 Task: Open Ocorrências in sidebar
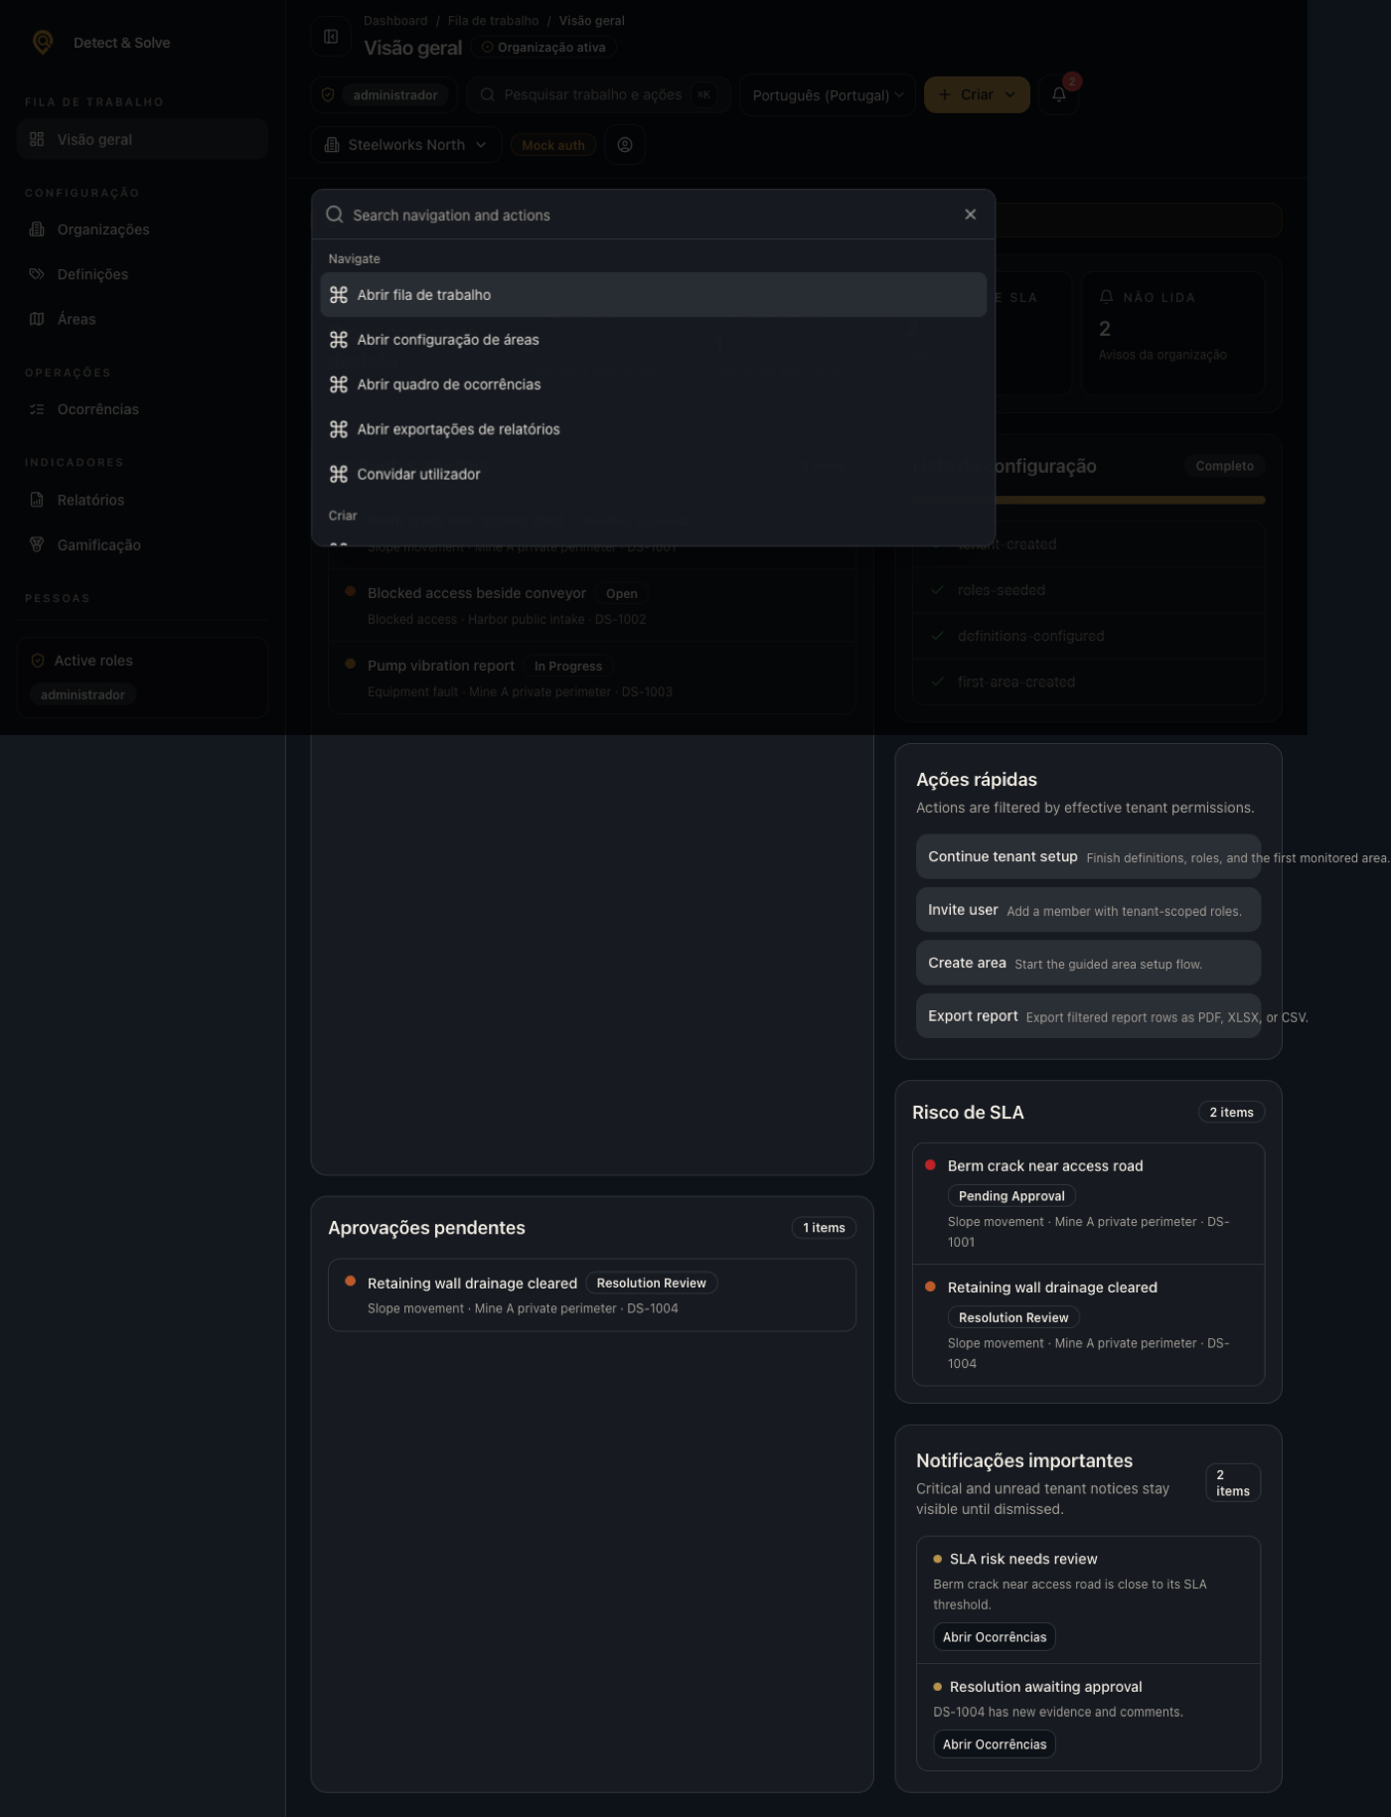click(x=143, y=409)
